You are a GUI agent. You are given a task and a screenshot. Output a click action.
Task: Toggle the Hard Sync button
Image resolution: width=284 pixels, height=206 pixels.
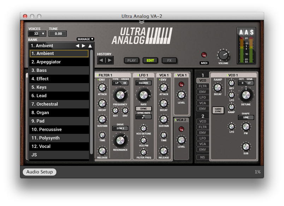click(x=218, y=110)
